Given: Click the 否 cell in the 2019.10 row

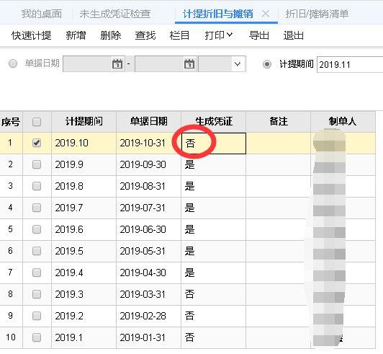Looking at the screenshot, I should pos(214,143).
